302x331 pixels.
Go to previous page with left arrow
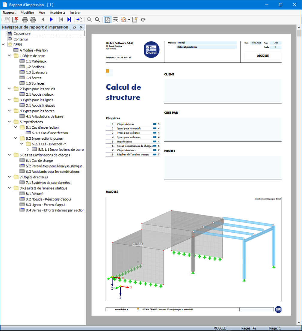pos(43,19)
